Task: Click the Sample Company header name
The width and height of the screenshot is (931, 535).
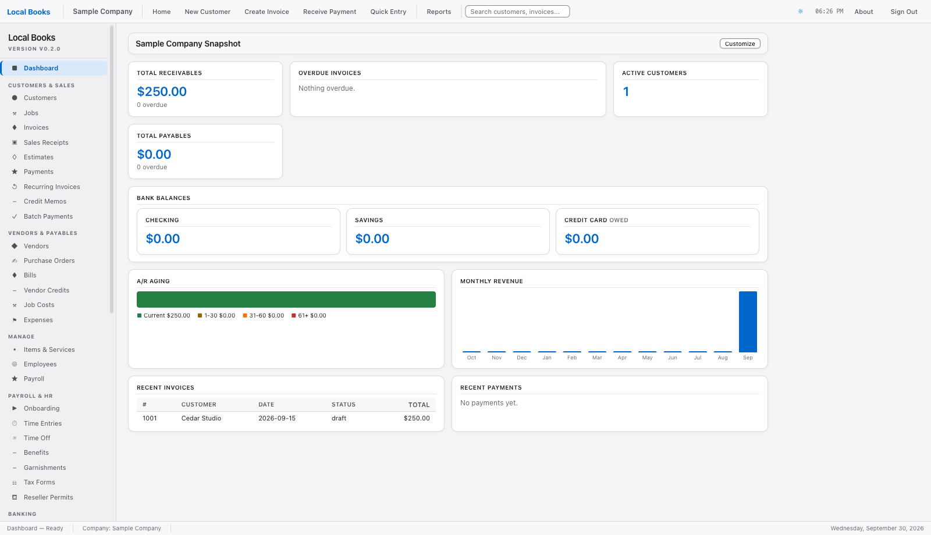Action: point(102,12)
